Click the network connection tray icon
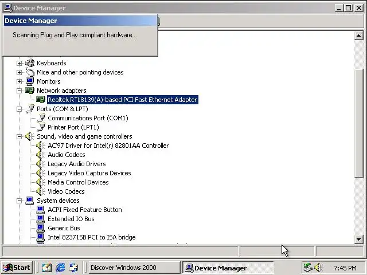This screenshot has height=275, width=367. 308,268
